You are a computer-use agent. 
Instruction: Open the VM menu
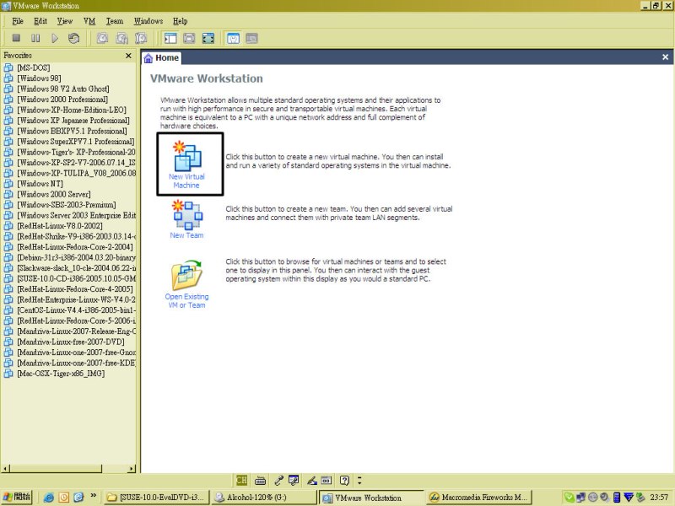pyautogui.click(x=89, y=21)
